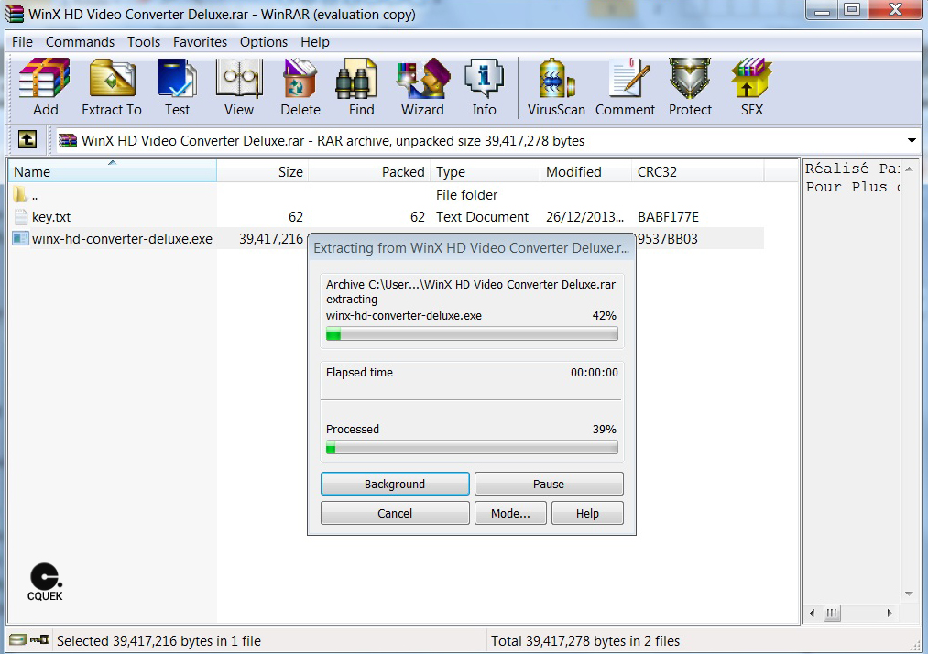Click the Protect archive shield icon

(x=690, y=78)
